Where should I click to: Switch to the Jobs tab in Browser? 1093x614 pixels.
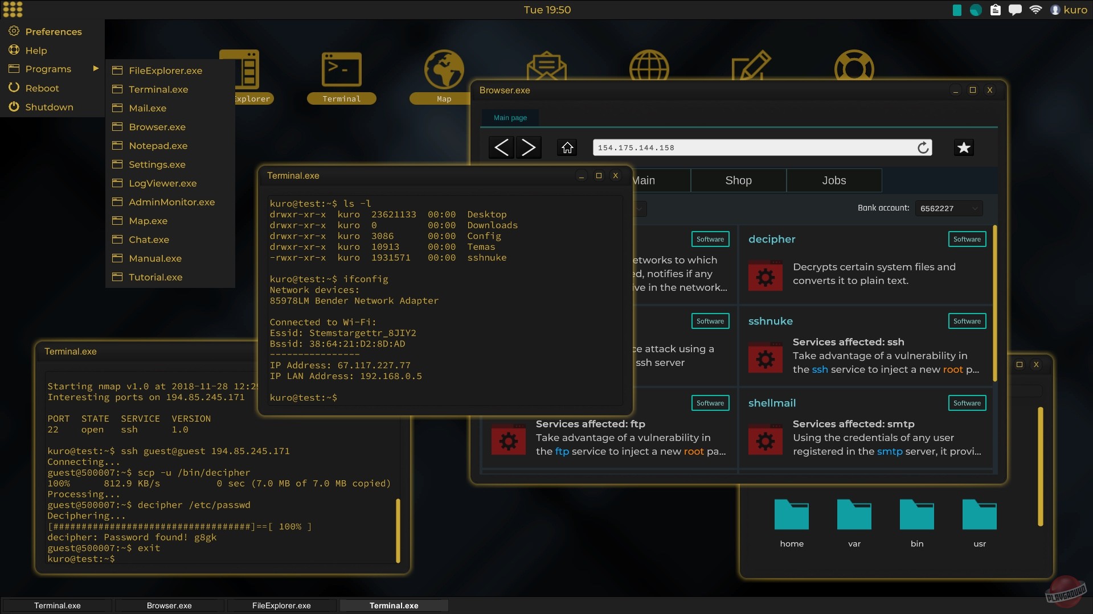[x=833, y=180]
